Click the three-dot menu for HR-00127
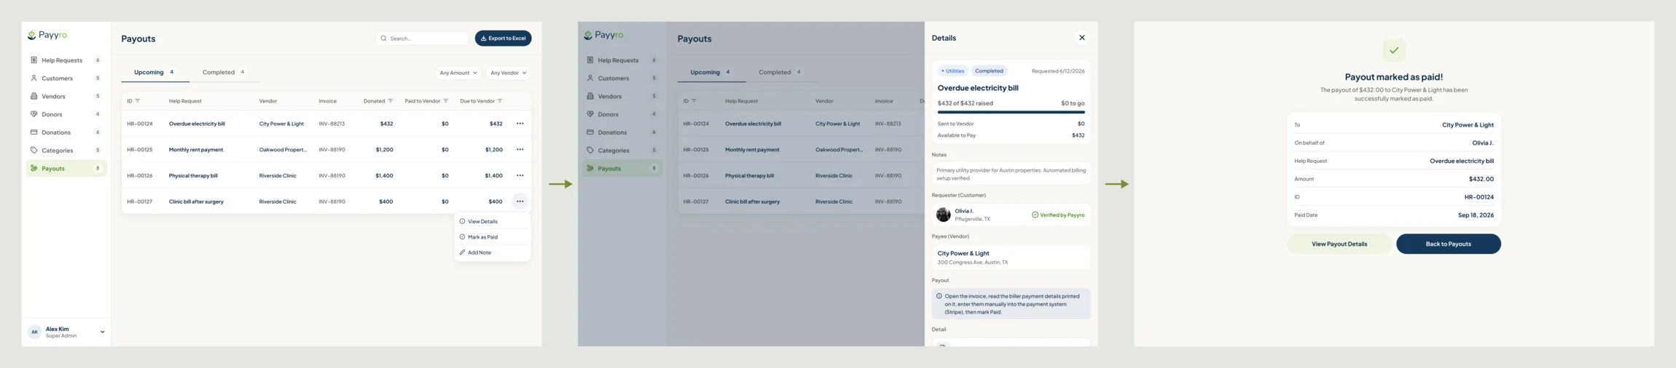 point(520,201)
